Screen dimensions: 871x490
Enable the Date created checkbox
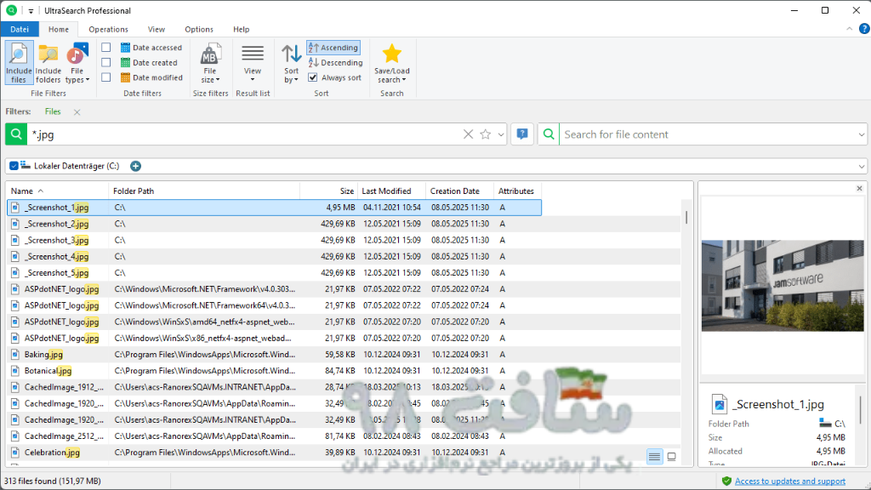pyautogui.click(x=106, y=63)
